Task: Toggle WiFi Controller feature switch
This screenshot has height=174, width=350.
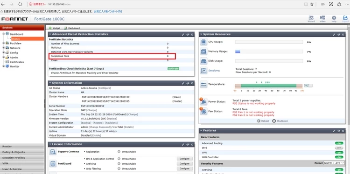Action: pos(339,158)
